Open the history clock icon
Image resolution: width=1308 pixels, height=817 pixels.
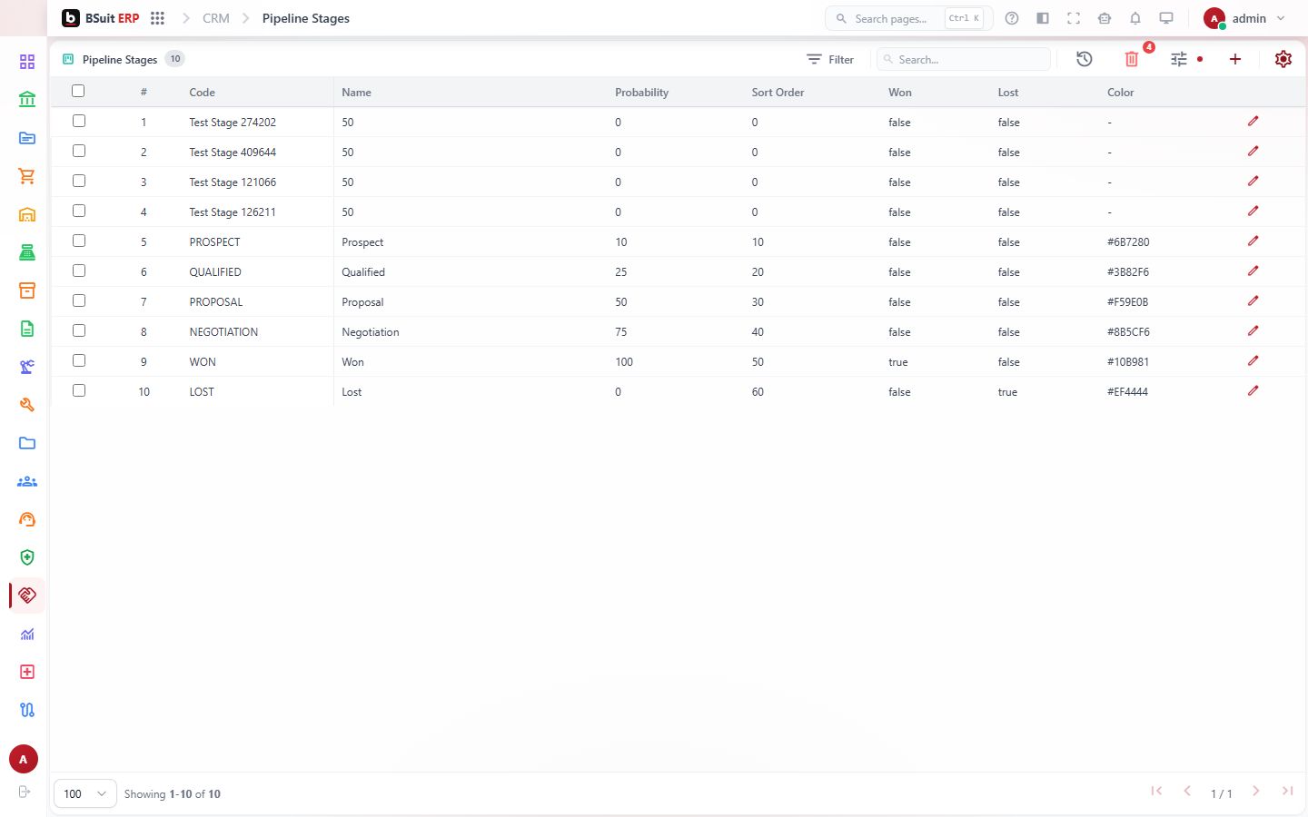1085,59
